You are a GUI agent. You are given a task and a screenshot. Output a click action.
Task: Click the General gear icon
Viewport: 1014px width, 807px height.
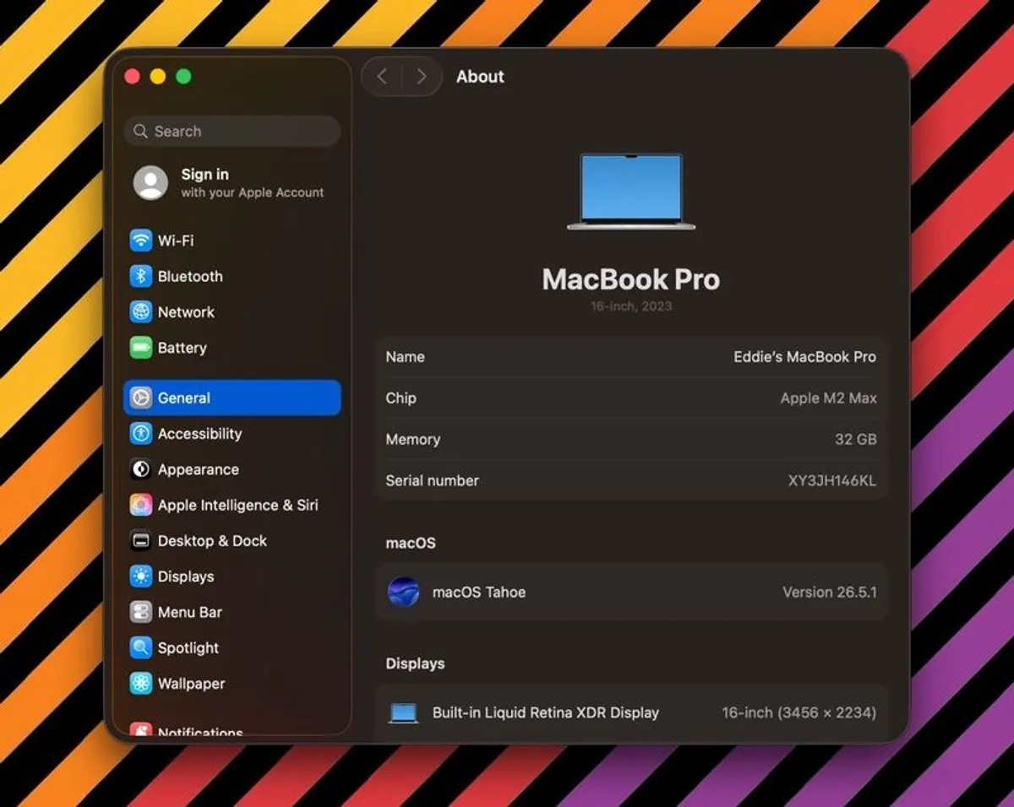[140, 398]
